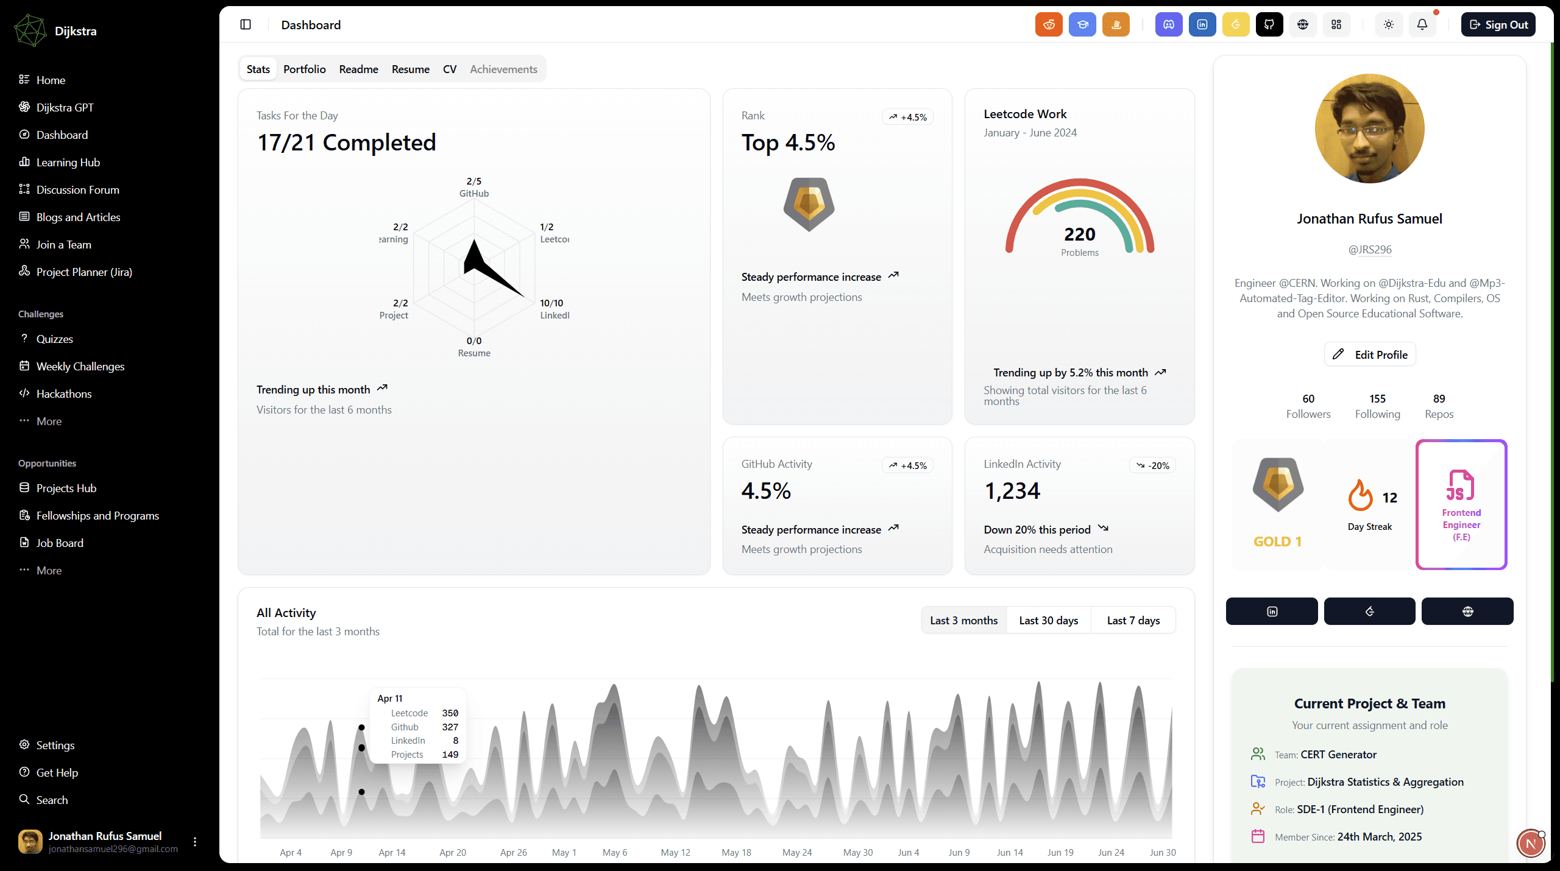Switch to the Portfolio tab
This screenshot has width=1560, height=871.
pyautogui.click(x=304, y=69)
